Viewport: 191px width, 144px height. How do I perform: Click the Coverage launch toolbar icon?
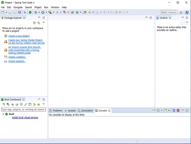click(50, 12)
